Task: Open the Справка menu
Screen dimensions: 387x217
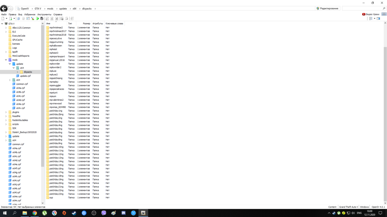Action: point(58,15)
